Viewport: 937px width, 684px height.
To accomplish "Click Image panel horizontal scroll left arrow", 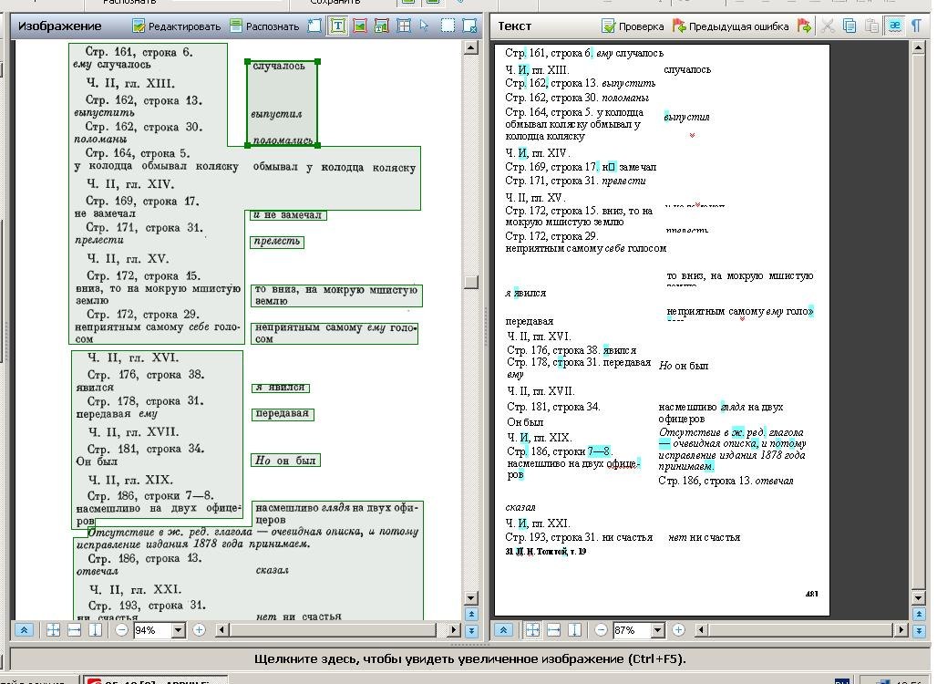I will [x=222, y=629].
